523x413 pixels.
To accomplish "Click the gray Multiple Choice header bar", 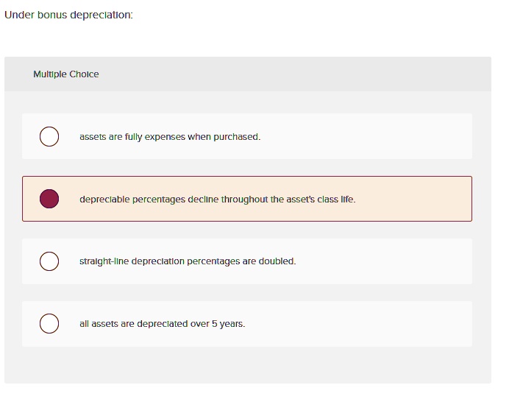I will coord(247,74).
